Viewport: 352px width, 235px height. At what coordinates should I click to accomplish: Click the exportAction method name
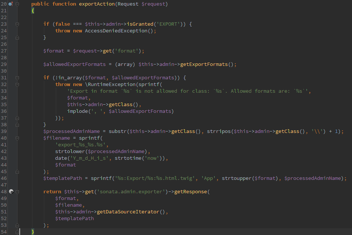coord(97,4)
